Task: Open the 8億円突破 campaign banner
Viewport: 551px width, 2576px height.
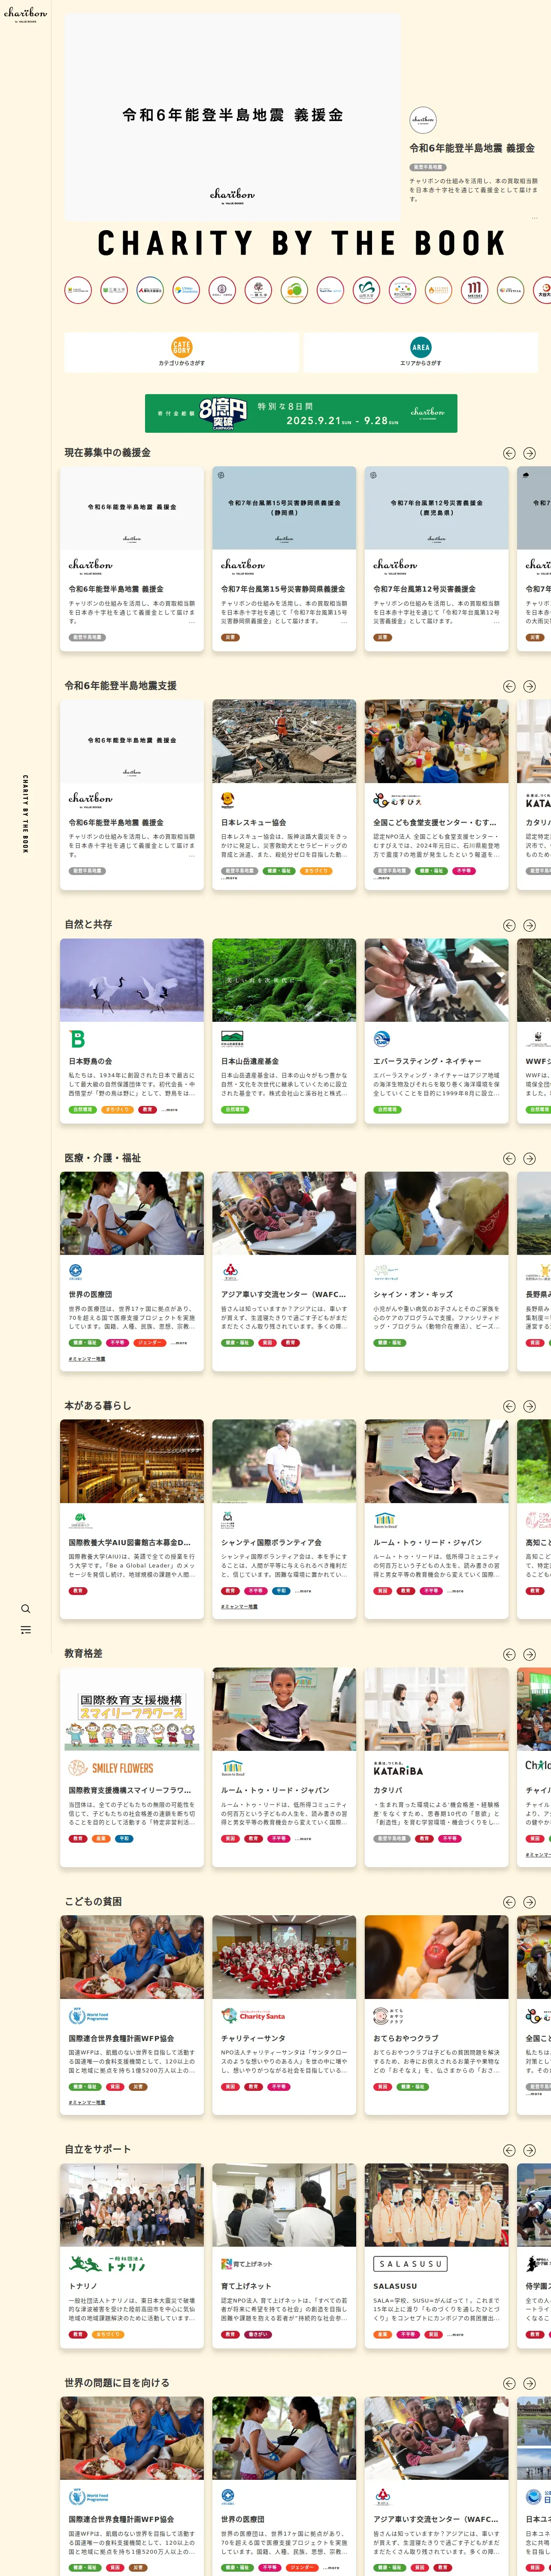Action: tap(301, 413)
